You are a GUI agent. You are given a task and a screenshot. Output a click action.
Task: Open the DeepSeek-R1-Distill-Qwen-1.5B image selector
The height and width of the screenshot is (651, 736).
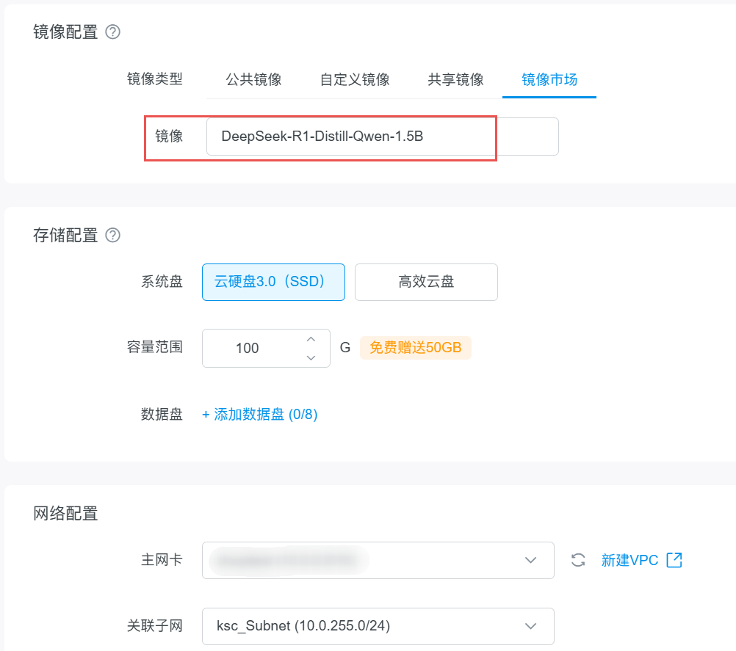point(382,137)
